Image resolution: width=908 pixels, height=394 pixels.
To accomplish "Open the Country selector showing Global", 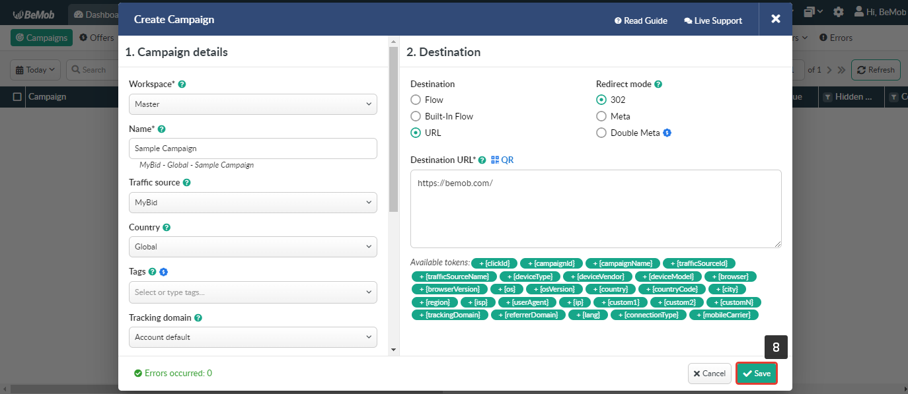I will pyautogui.click(x=252, y=246).
